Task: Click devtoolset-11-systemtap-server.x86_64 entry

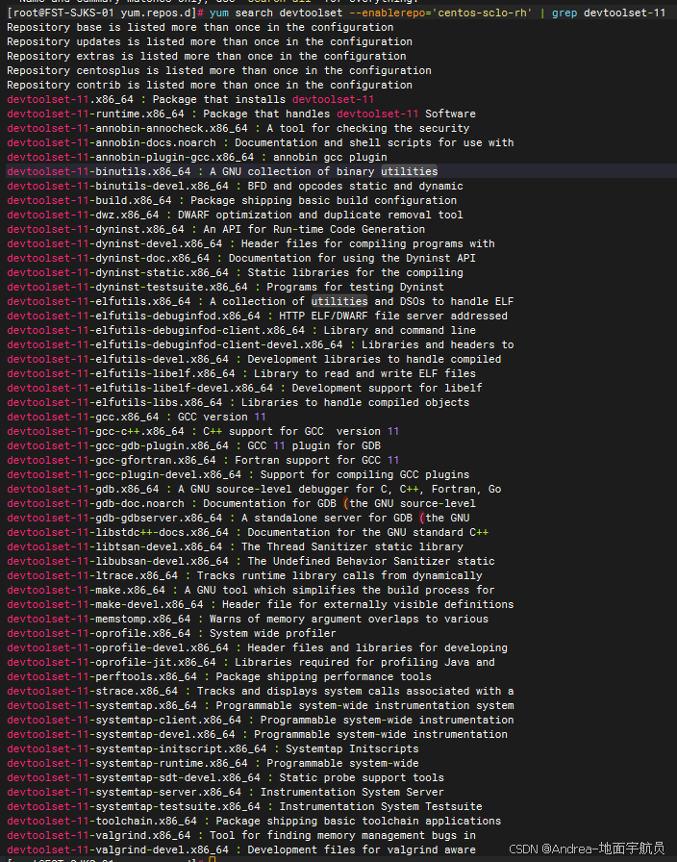Action: tap(225, 792)
